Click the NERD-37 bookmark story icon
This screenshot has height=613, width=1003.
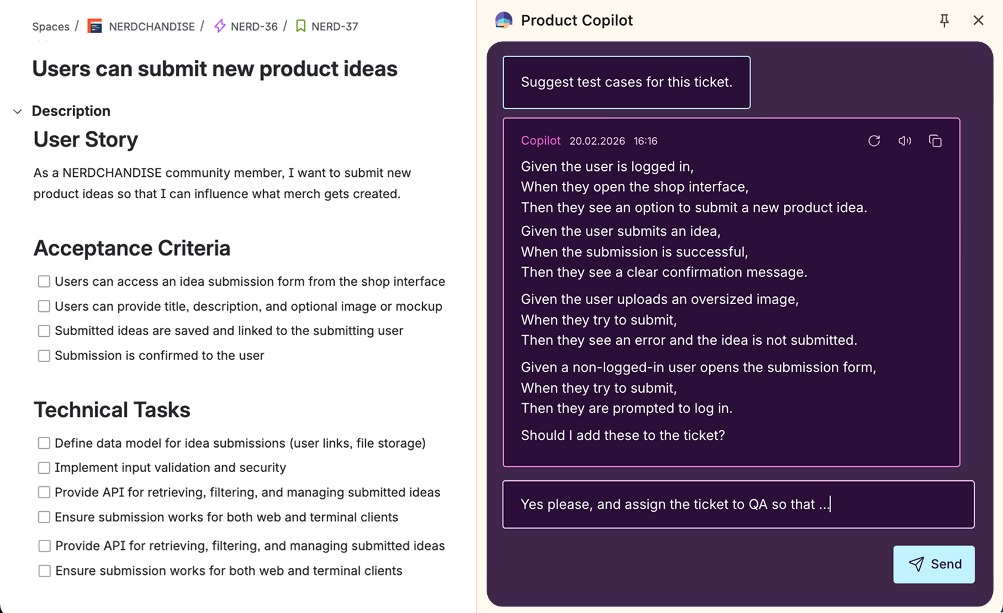point(301,26)
